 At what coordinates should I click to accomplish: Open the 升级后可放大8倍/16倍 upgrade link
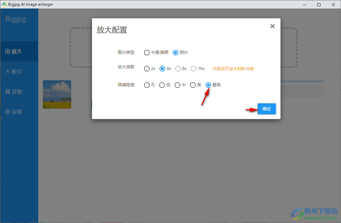click(x=233, y=68)
